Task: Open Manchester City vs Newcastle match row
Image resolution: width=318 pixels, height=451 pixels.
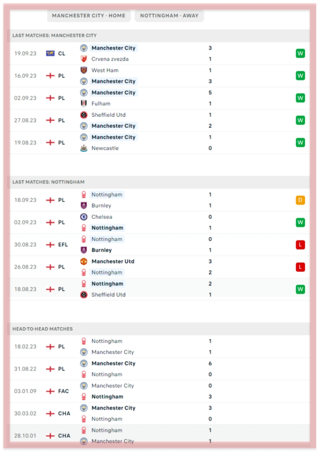Action: coord(160,143)
